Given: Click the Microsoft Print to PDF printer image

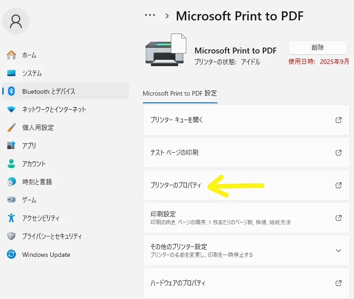Looking at the screenshot, I should [165, 50].
